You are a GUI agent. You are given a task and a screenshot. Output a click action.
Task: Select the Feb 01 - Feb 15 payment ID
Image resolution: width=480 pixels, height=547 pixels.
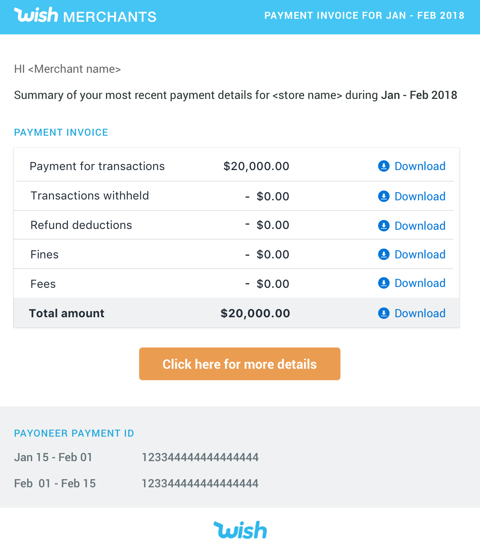pyautogui.click(x=200, y=483)
